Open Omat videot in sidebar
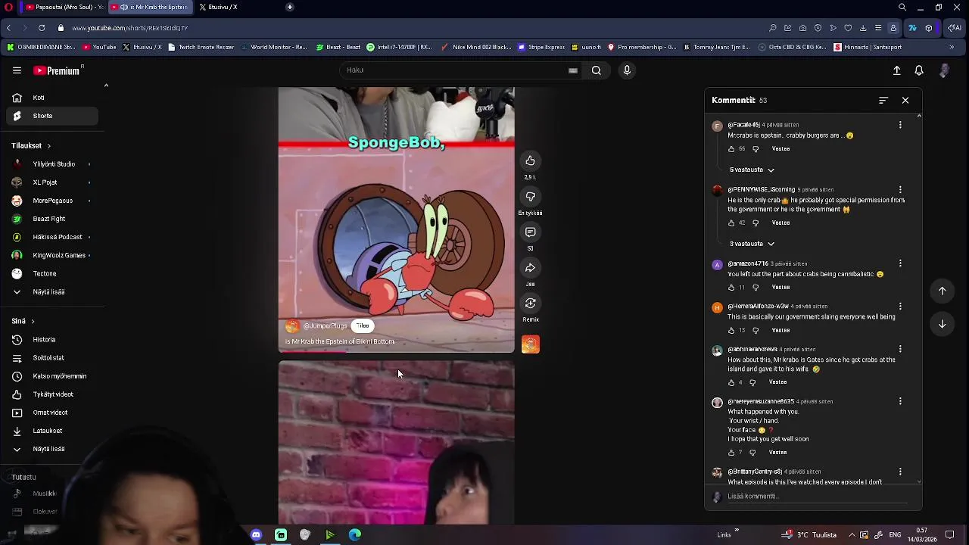Screen dimensions: 969x545 (52, 413)
